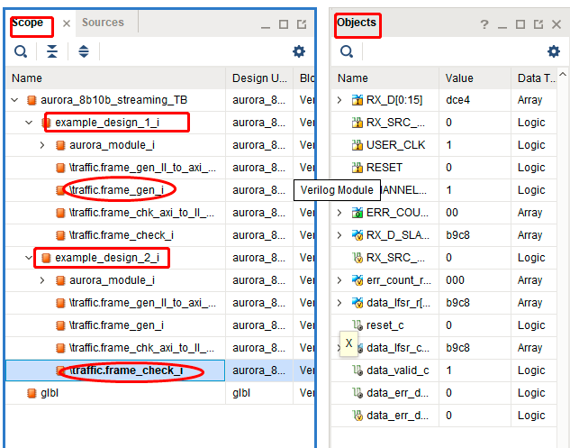Open search in the Scope panel
The width and height of the screenshot is (570, 448).
[21, 51]
